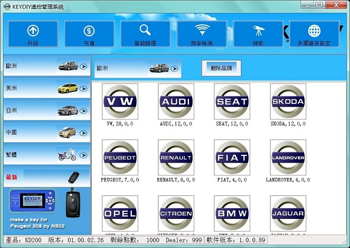Click the 'AUDI, 12, 0, 0' label
Viewport: 350px width, 248px height.
tap(176, 124)
